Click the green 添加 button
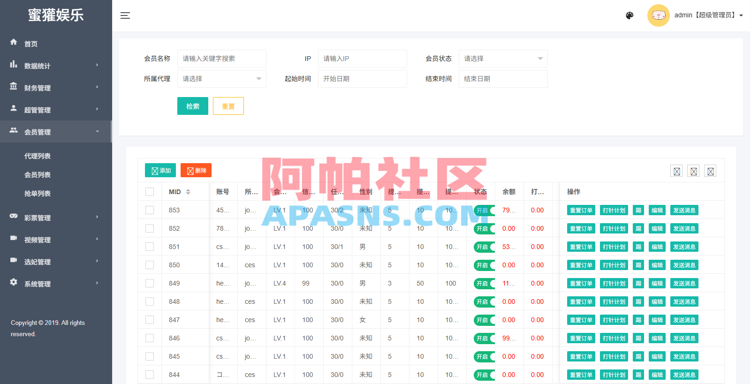The height and width of the screenshot is (384, 751). (160, 171)
